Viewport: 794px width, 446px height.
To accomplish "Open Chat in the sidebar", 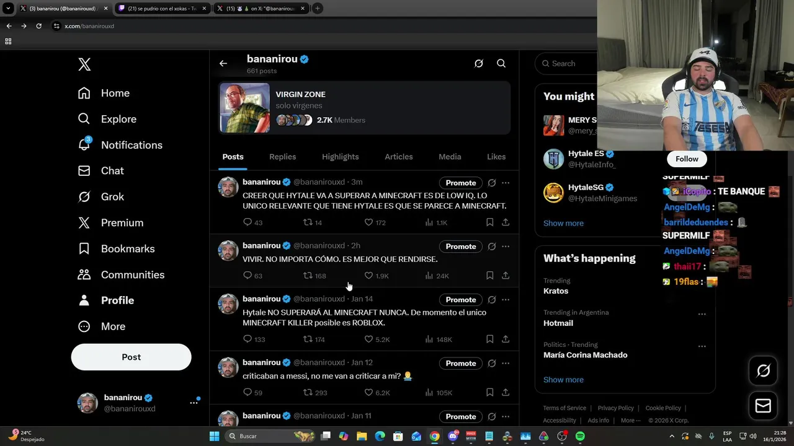I will pyautogui.click(x=100, y=170).
